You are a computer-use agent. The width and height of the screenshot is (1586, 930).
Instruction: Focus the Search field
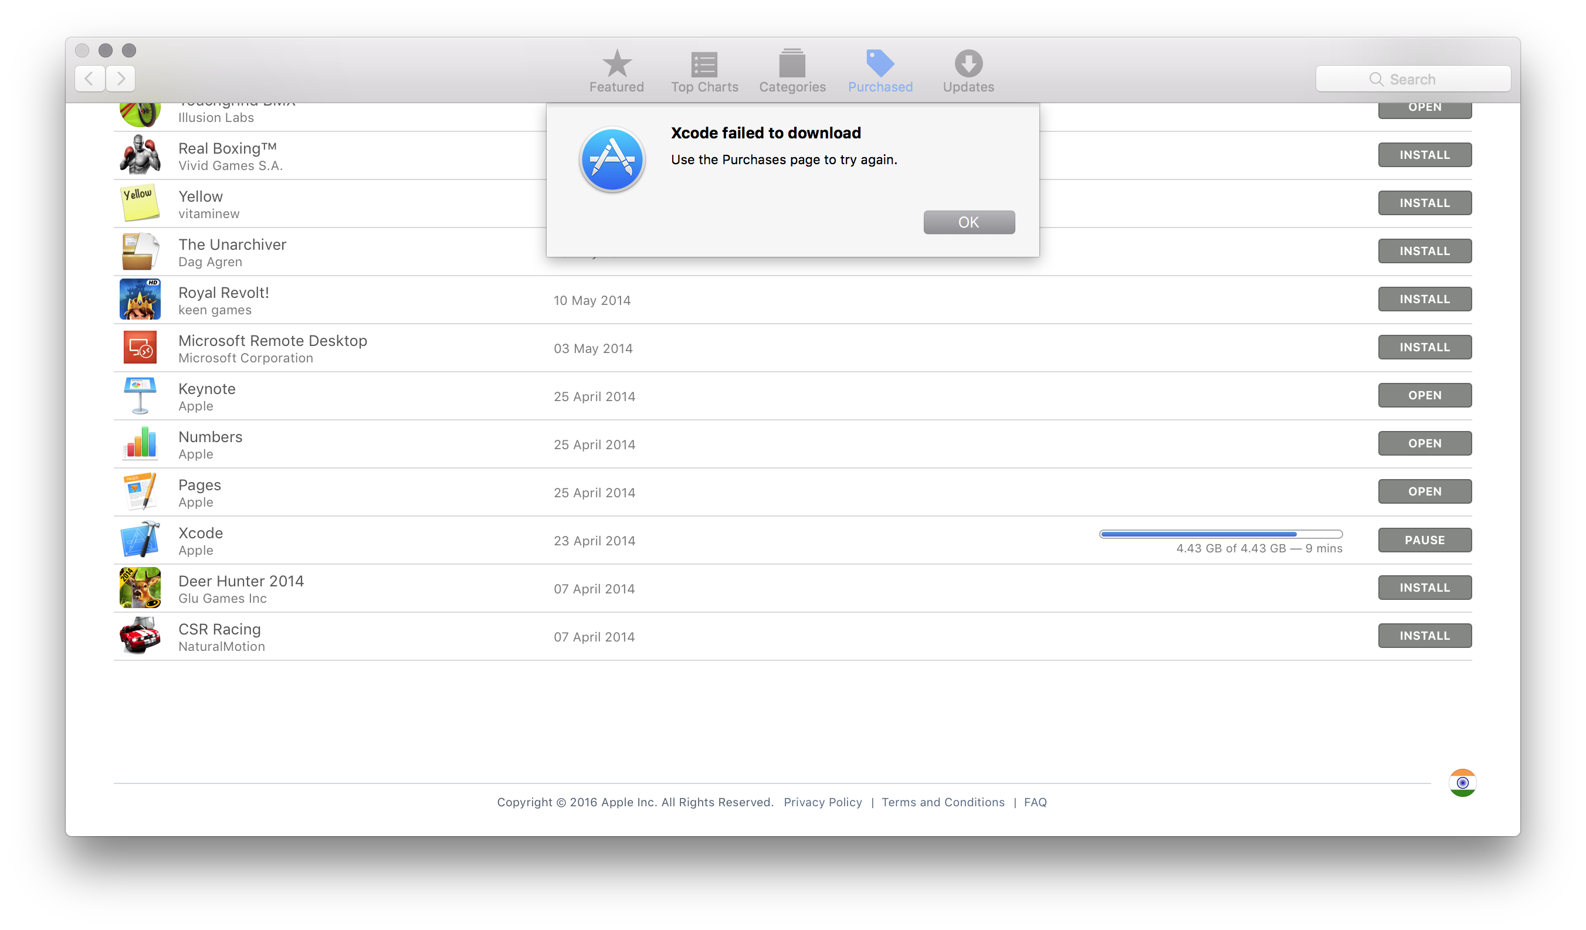(1412, 79)
